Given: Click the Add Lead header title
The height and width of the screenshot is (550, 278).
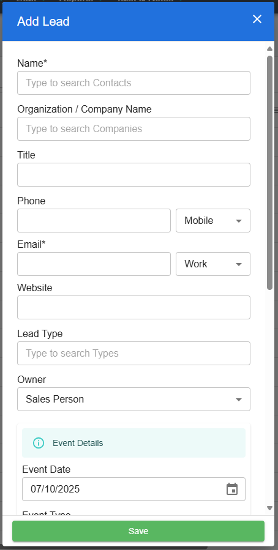Looking at the screenshot, I should tap(43, 21).
